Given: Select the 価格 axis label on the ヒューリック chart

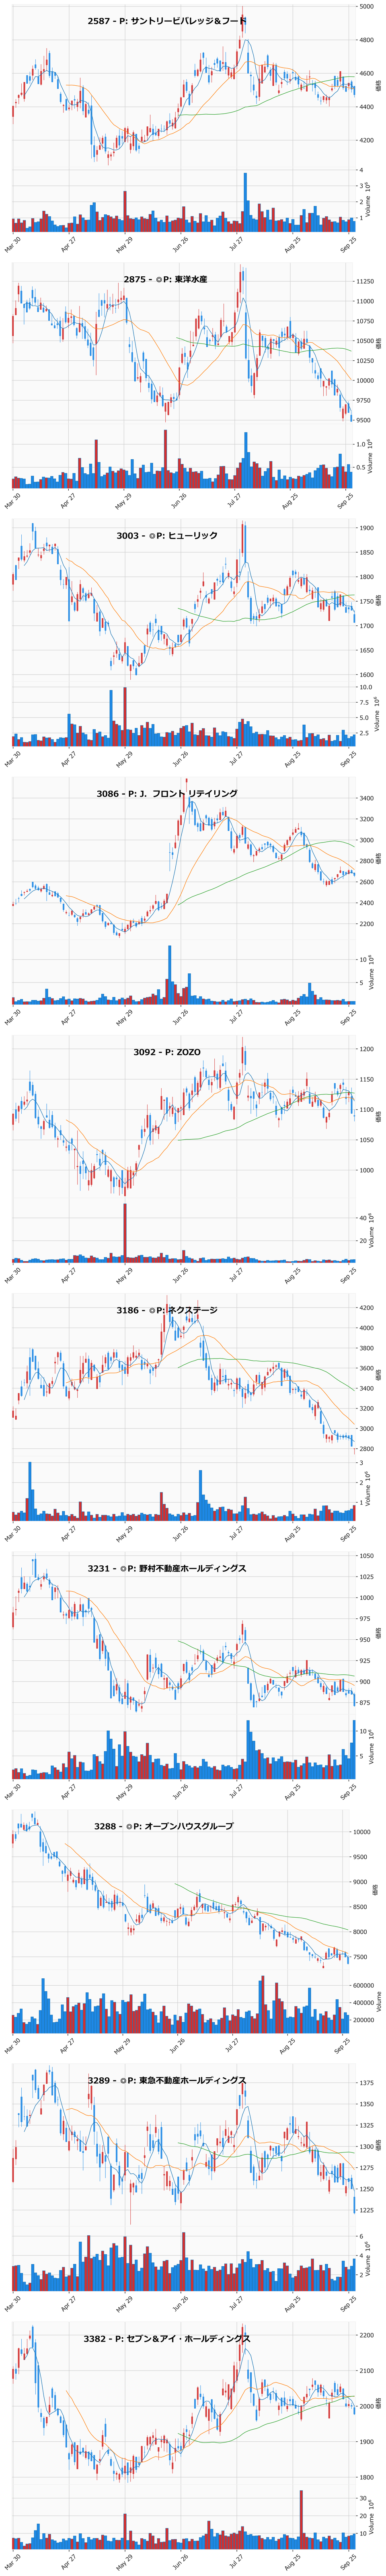Looking at the screenshot, I should [x=378, y=601].
